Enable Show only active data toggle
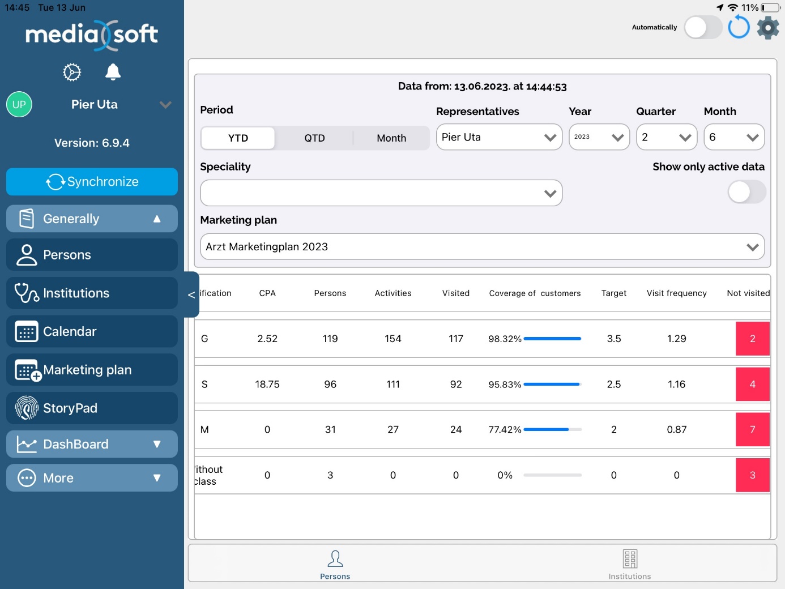The height and width of the screenshot is (589, 785). pyautogui.click(x=746, y=192)
